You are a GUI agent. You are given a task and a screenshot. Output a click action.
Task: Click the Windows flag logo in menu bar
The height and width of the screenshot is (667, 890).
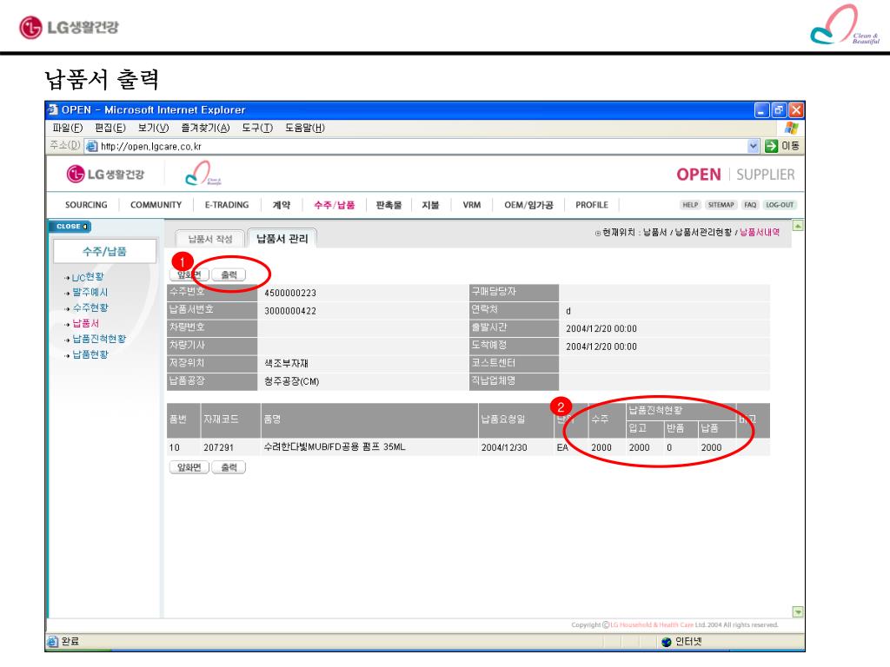[791, 129]
